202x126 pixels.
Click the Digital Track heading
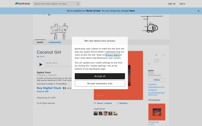point(44,73)
